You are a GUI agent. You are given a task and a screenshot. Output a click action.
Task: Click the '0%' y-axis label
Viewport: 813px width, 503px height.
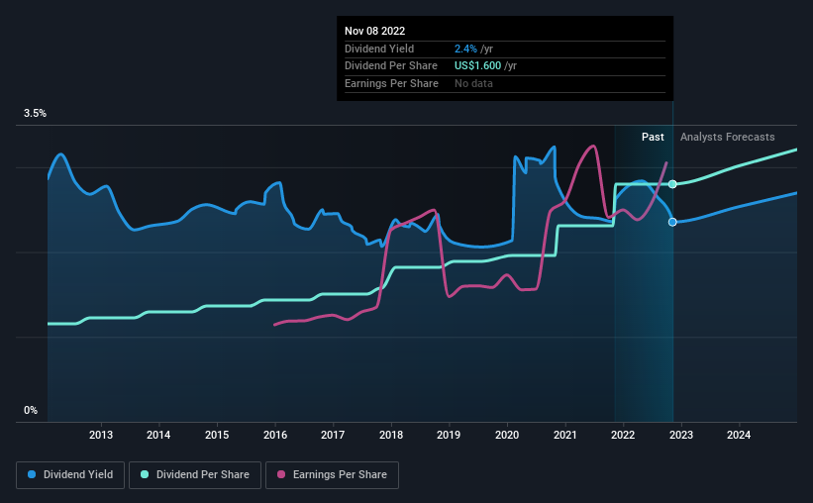point(31,410)
